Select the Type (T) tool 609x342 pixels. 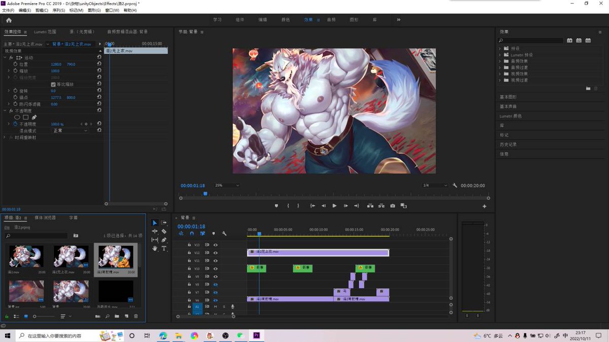[164, 249]
